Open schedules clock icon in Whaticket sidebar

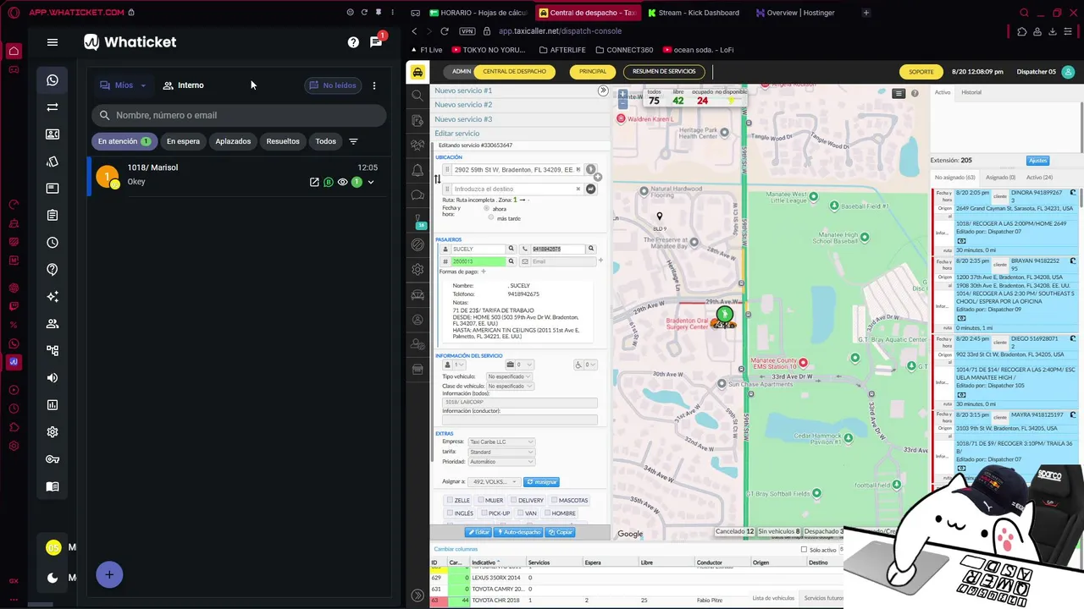click(53, 243)
